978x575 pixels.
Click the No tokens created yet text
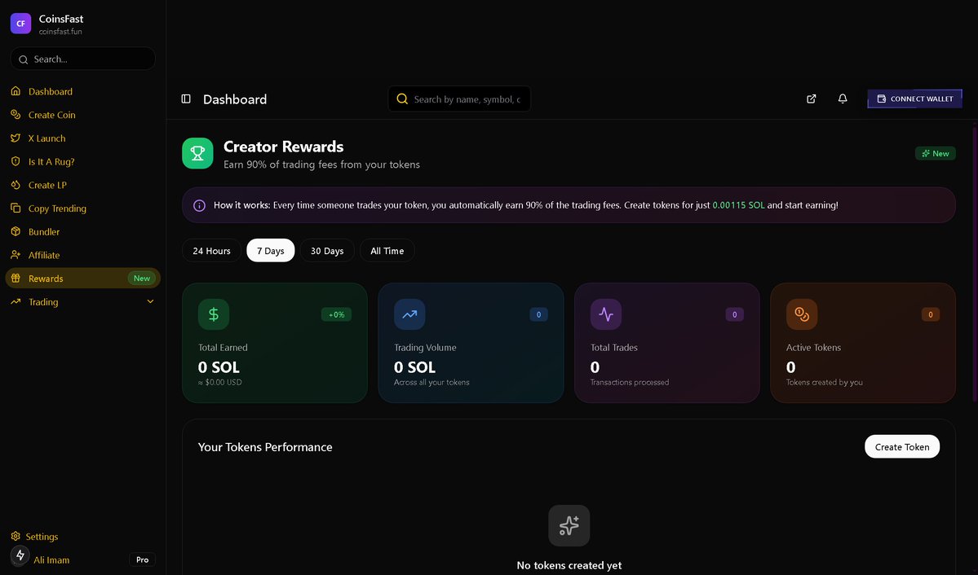569,566
